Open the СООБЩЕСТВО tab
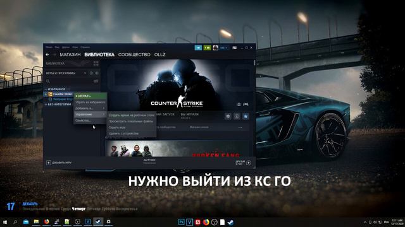405x227 pixels. point(134,55)
